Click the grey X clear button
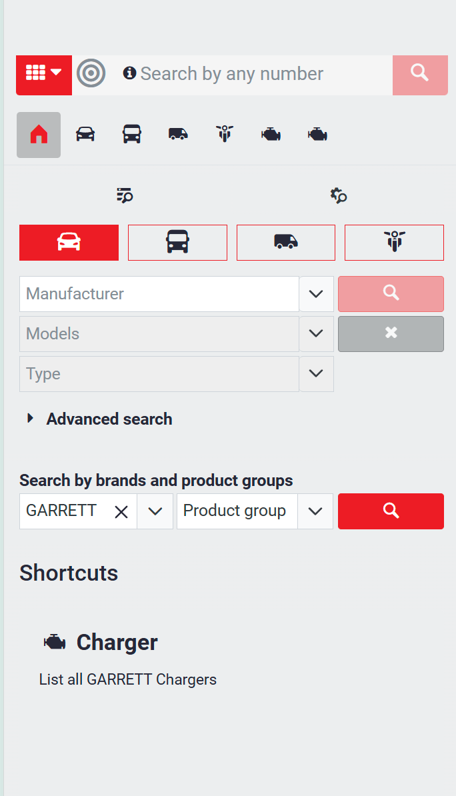 (391, 333)
